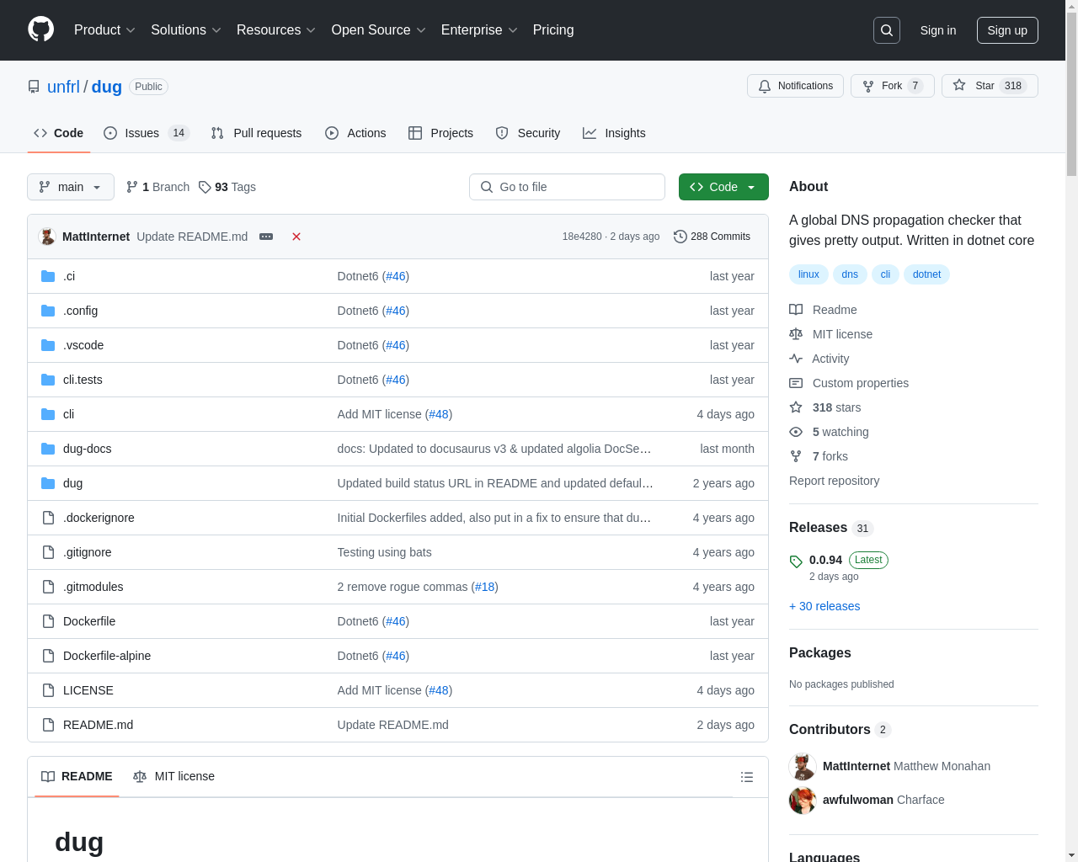The image size is (1078, 862).
Task: Open the unfrl owner link
Action: pyautogui.click(x=63, y=87)
